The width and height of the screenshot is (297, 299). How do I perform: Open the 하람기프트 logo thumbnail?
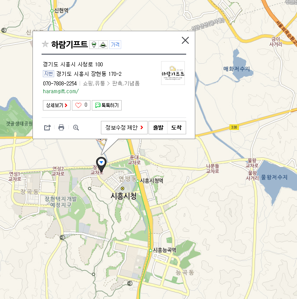tap(173, 73)
